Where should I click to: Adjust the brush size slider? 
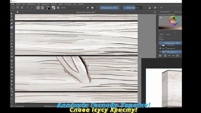click(133, 8)
